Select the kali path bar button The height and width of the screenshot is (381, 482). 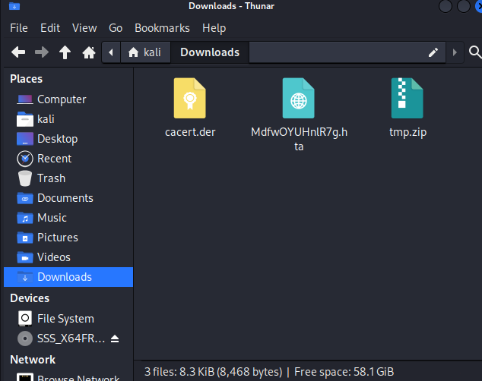coord(145,52)
